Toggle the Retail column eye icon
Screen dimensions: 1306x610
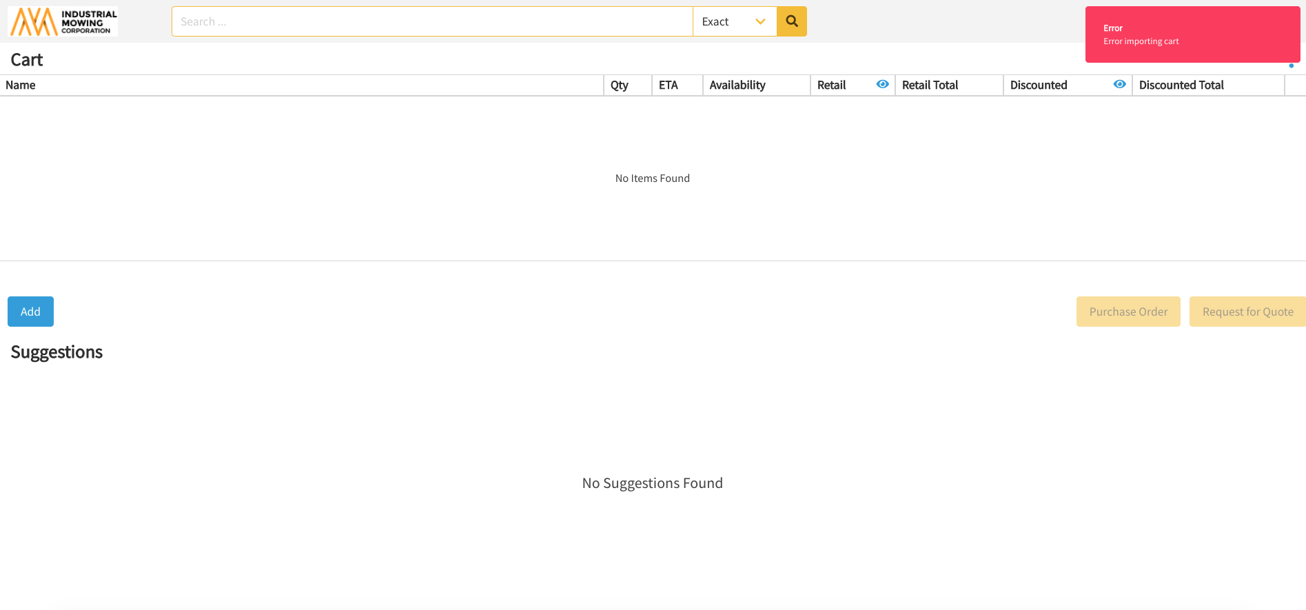click(x=882, y=84)
